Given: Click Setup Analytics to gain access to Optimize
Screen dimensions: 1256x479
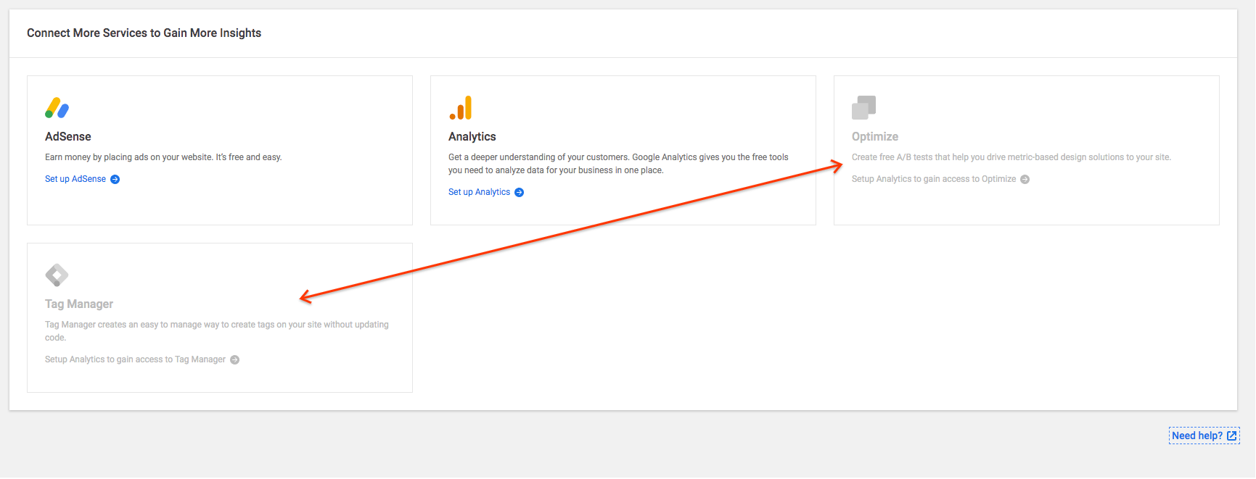Looking at the screenshot, I should (x=934, y=179).
